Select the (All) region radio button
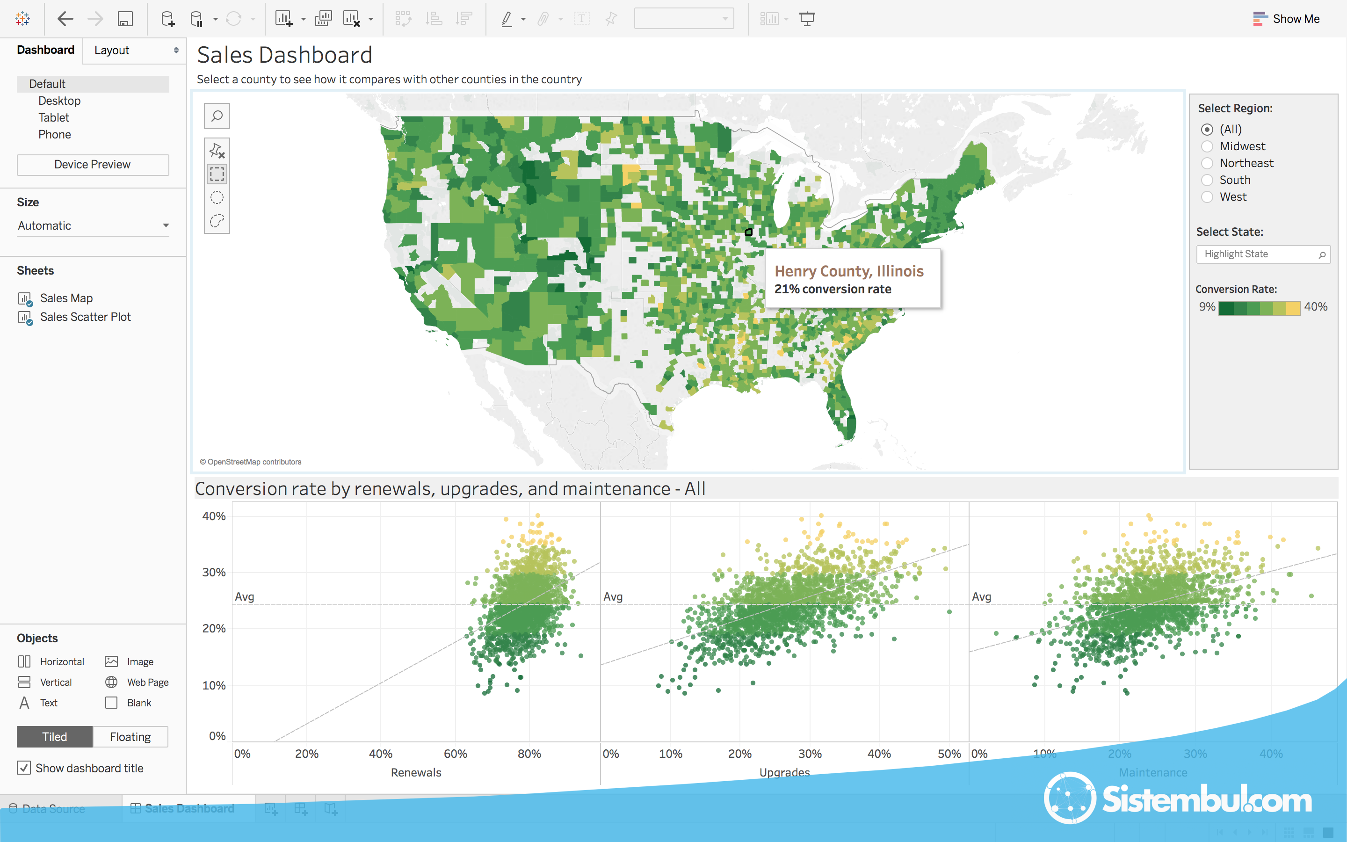 coord(1207,129)
